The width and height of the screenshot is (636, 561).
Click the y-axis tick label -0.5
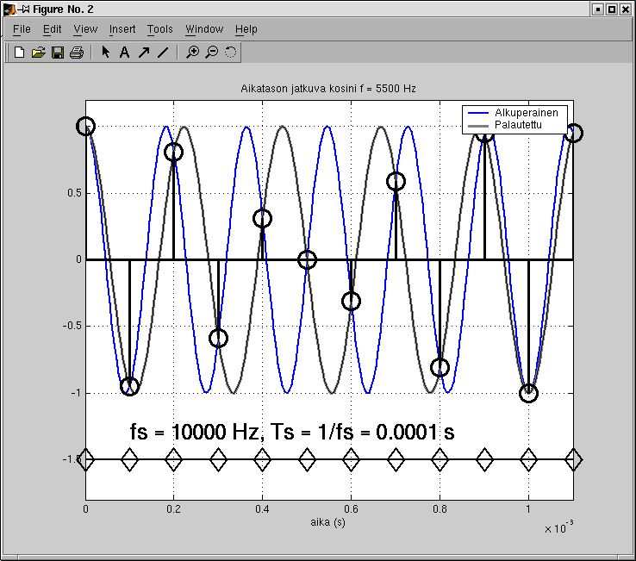point(72,326)
